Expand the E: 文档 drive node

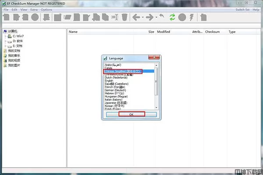(6, 46)
